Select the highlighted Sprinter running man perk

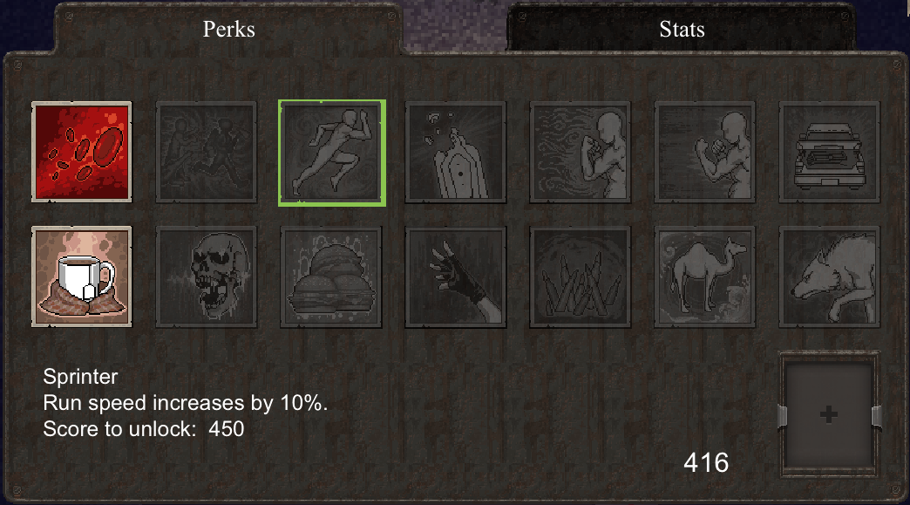[331, 153]
